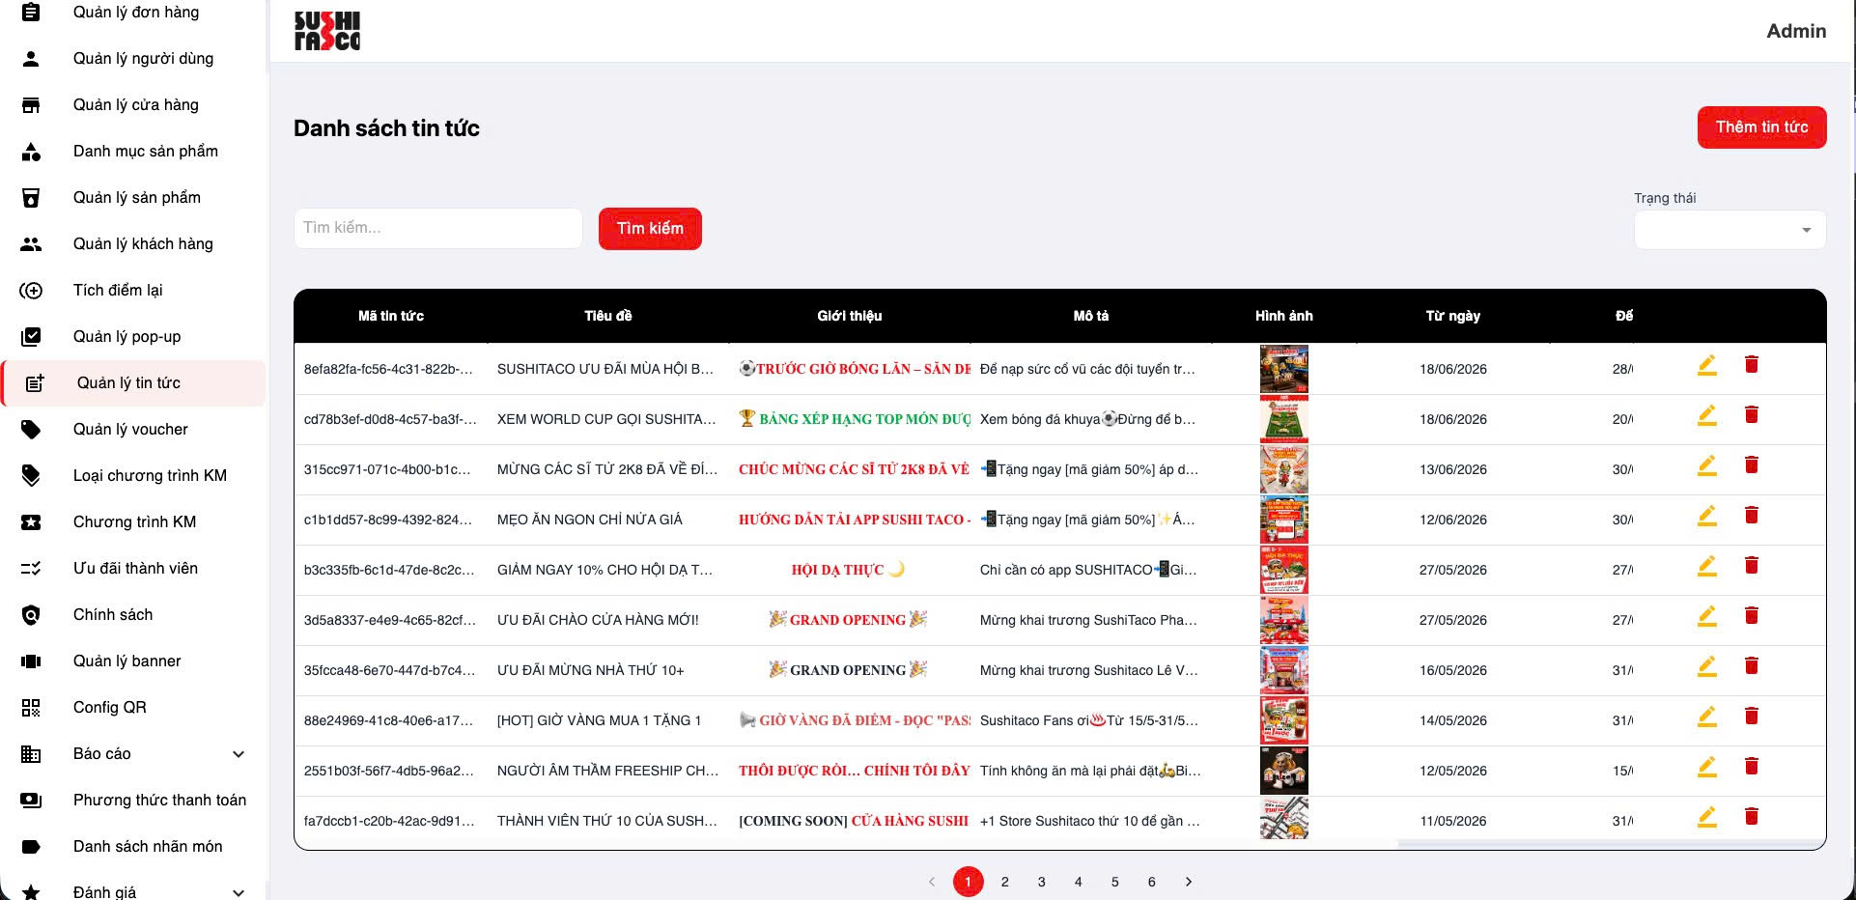Edit the ƯU ĐÃI CHÀO CỬA HÀNG MỚI row
This screenshot has height=900, width=1856.
click(x=1707, y=616)
